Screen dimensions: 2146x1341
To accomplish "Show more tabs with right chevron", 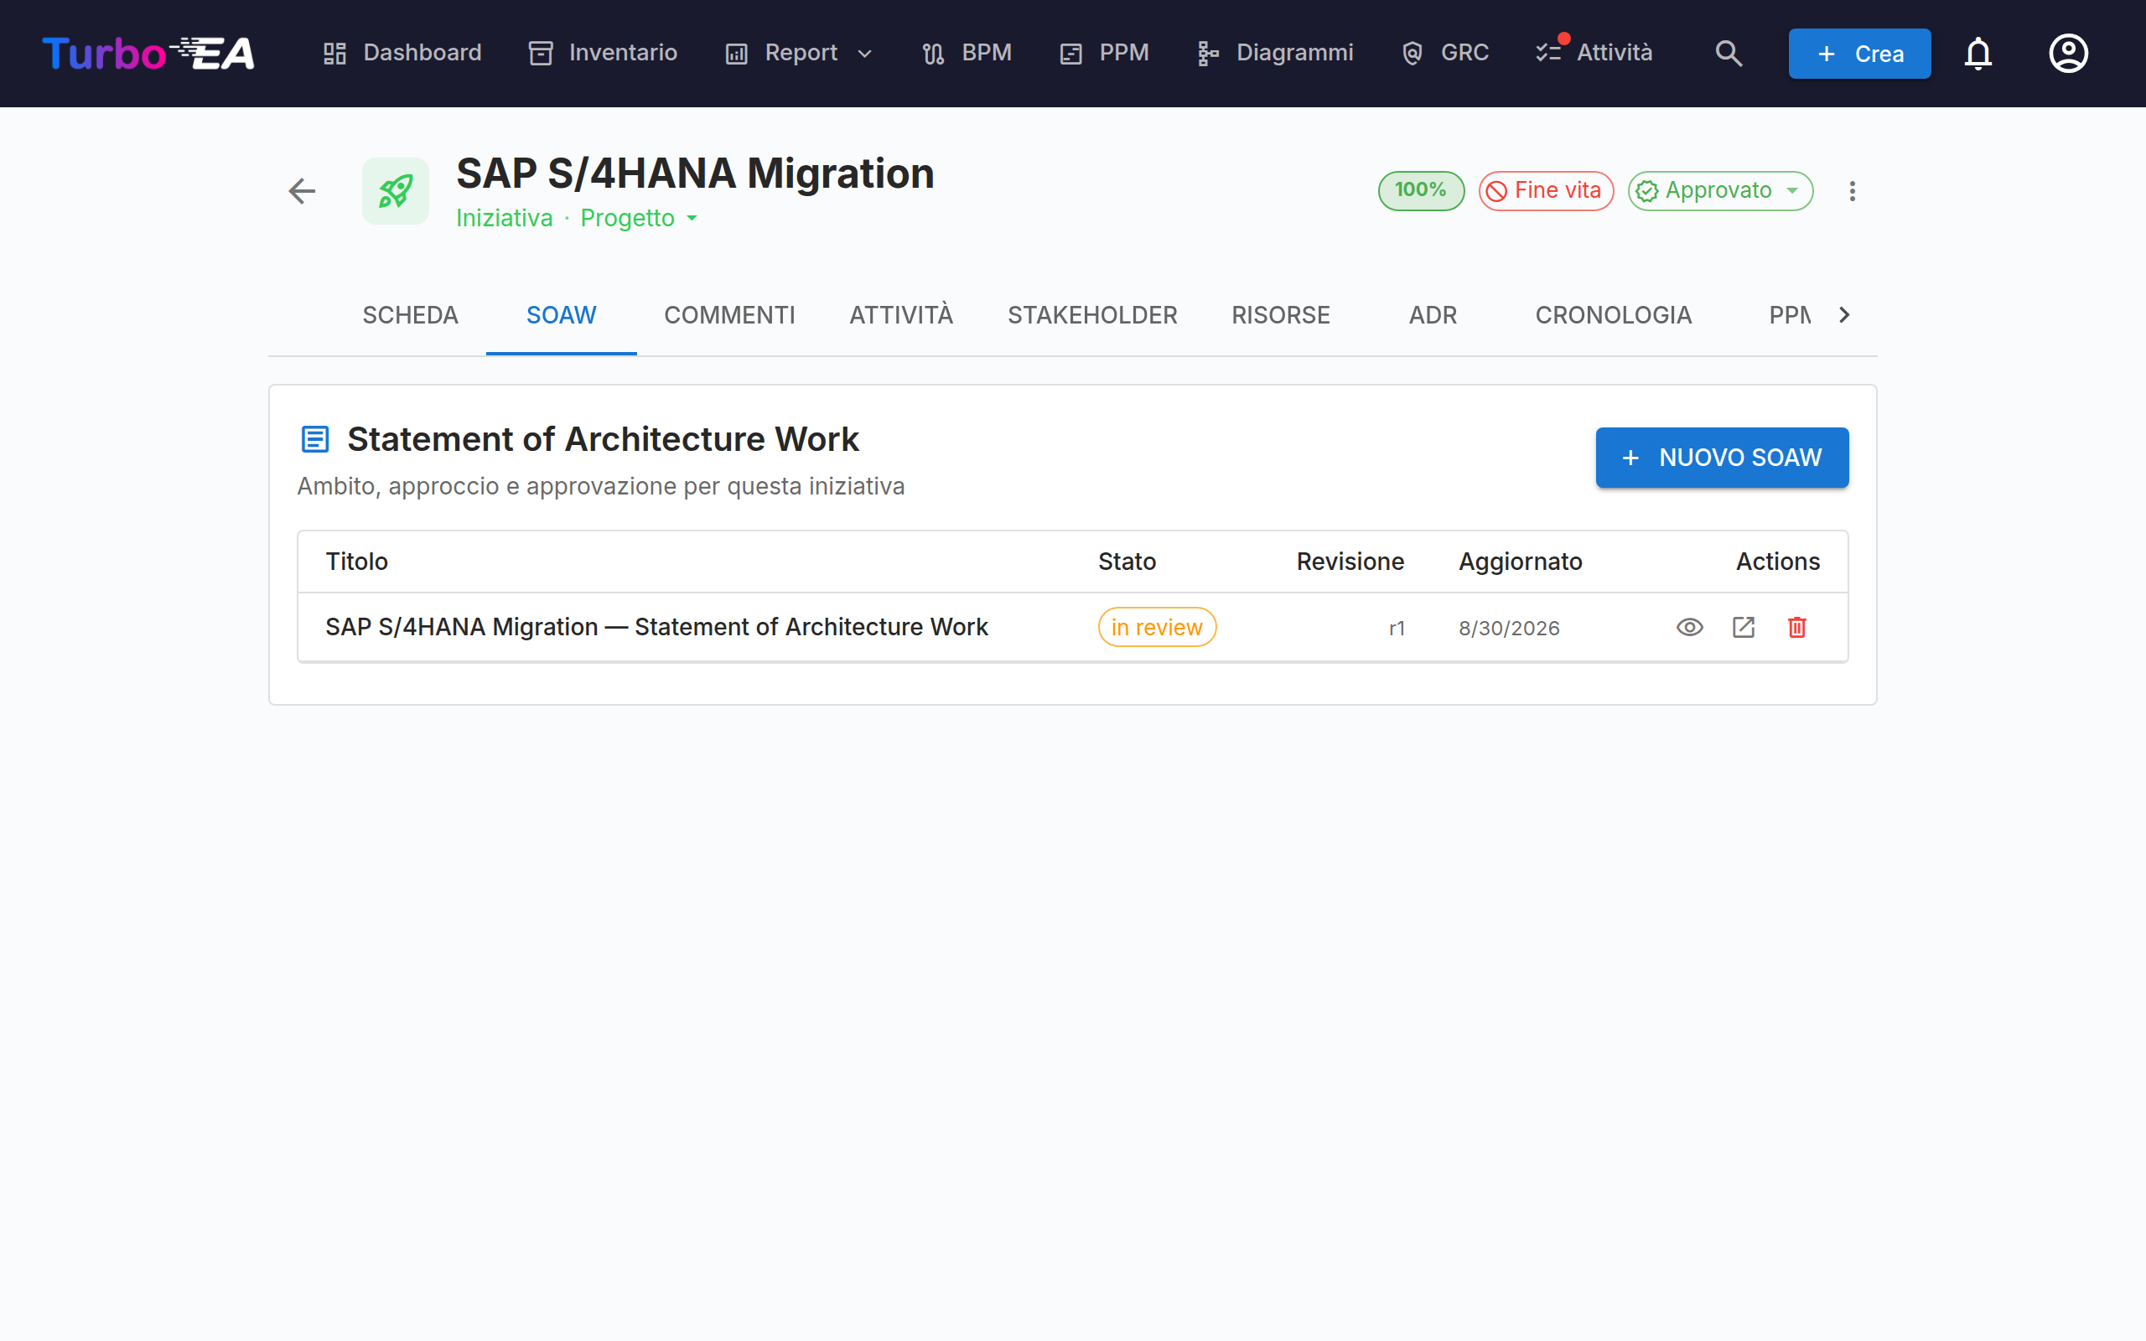I will coord(1843,315).
